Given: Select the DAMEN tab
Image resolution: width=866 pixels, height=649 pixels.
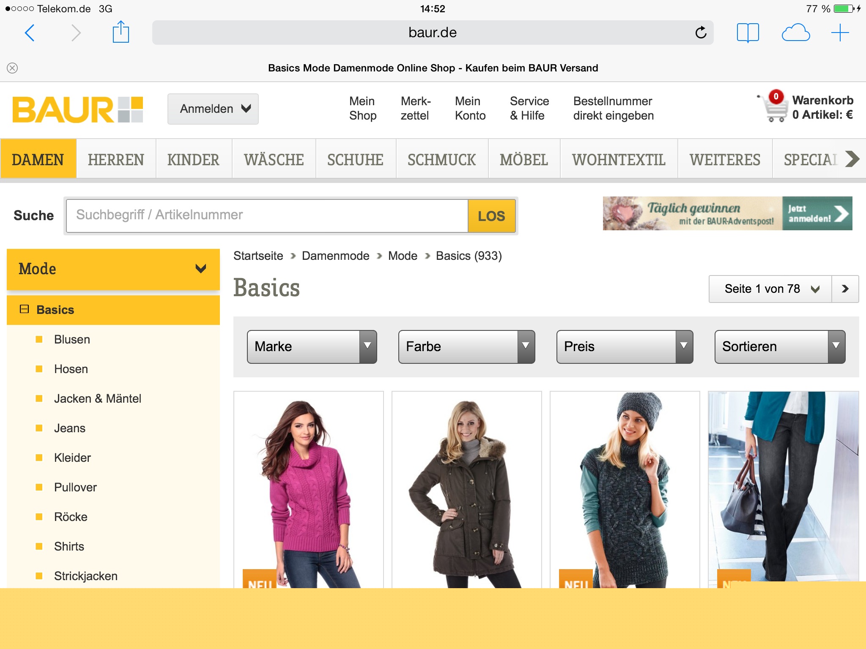Looking at the screenshot, I should tap(38, 159).
